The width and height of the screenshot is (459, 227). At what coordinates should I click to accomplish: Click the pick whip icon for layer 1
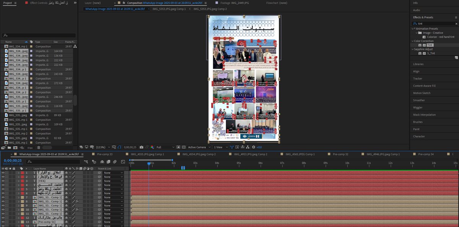pos(99,173)
